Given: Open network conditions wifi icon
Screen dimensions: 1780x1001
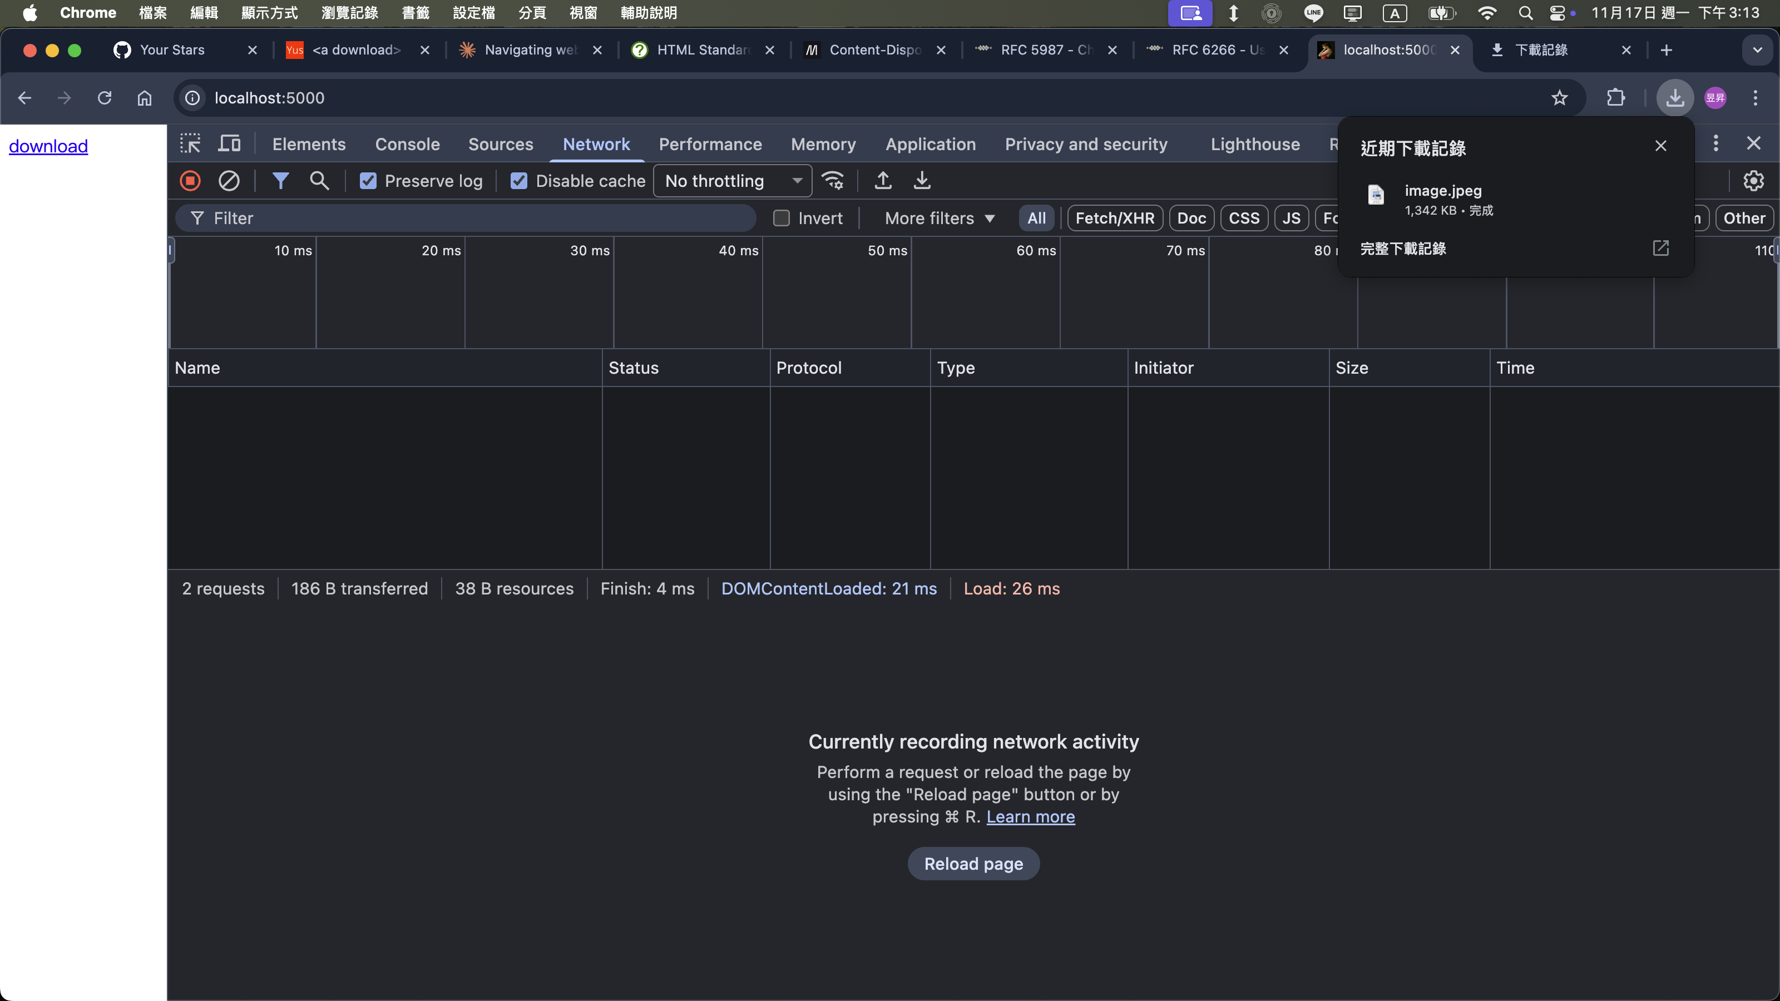Looking at the screenshot, I should coord(833,181).
